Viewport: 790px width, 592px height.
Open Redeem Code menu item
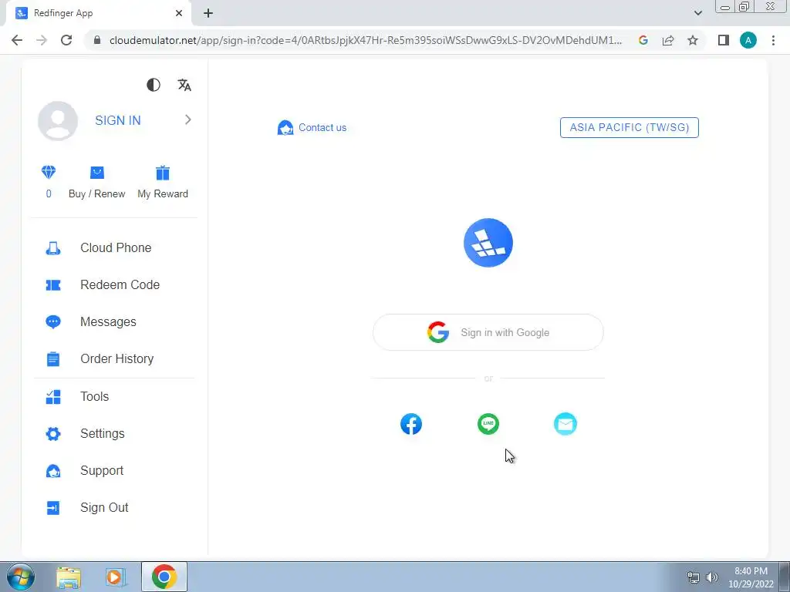coord(120,284)
